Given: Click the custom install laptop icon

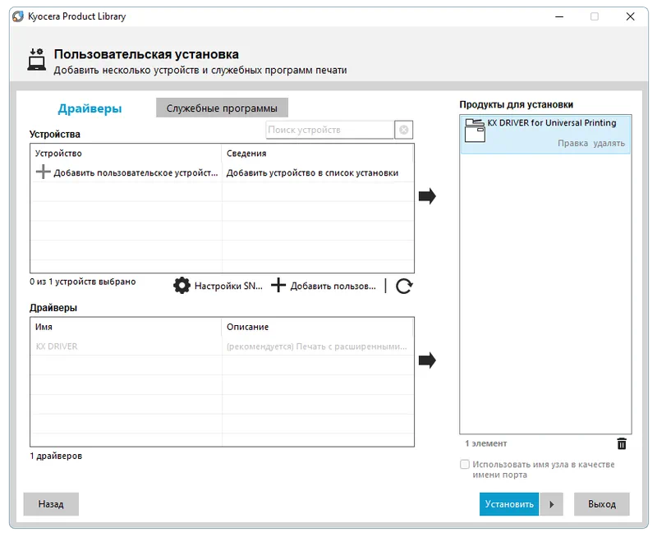Looking at the screenshot, I should pyautogui.click(x=37, y=59).
